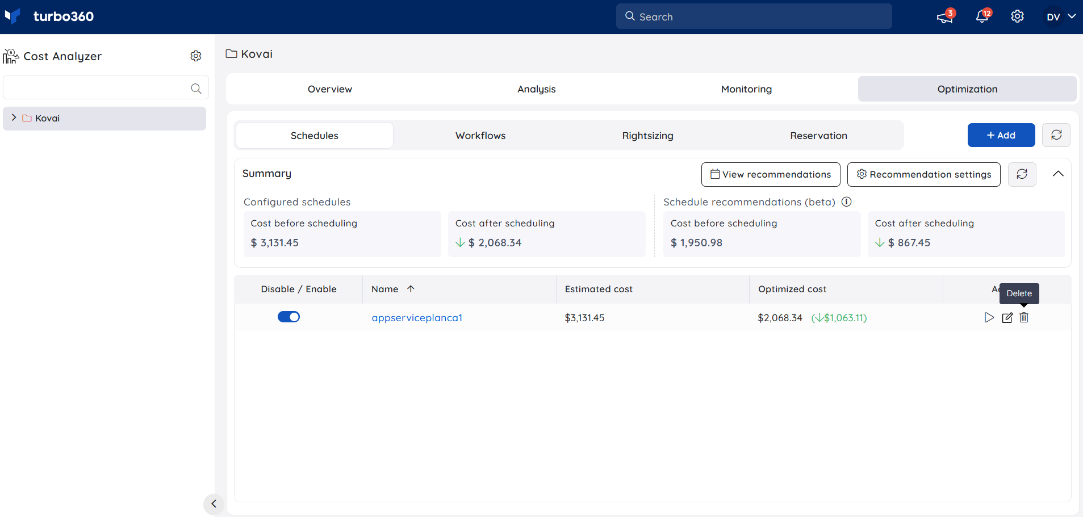
Task: Open the Reservation sub-tab
Action: click(x=818, y=136)
